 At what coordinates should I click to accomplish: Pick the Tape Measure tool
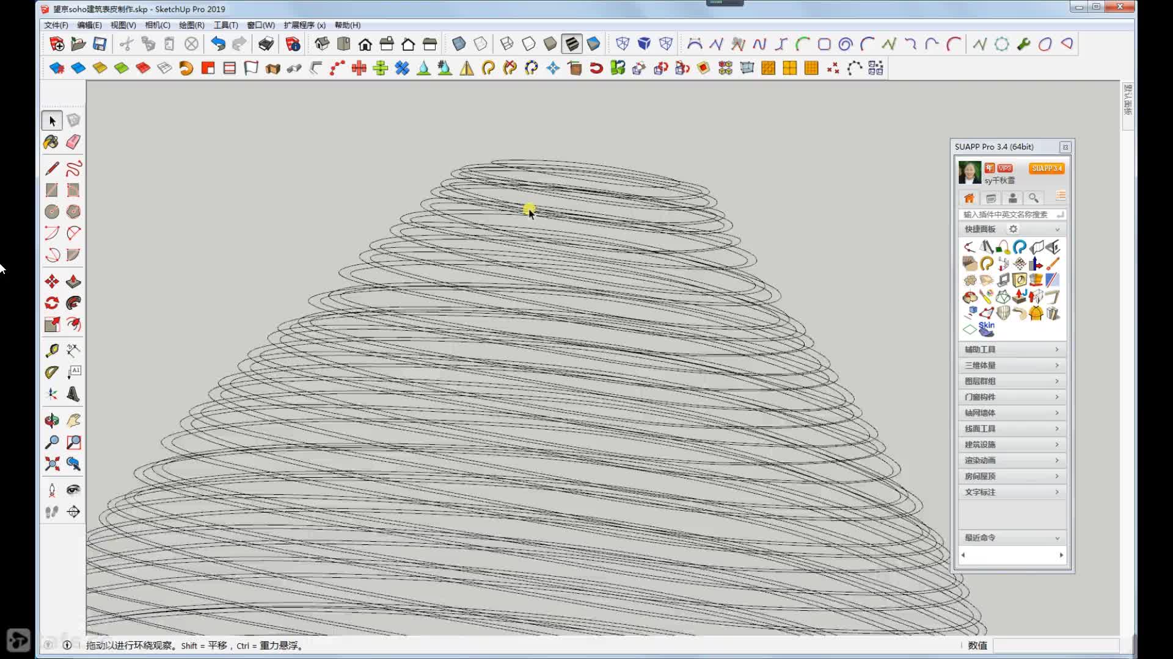click(x=52, y=350)
